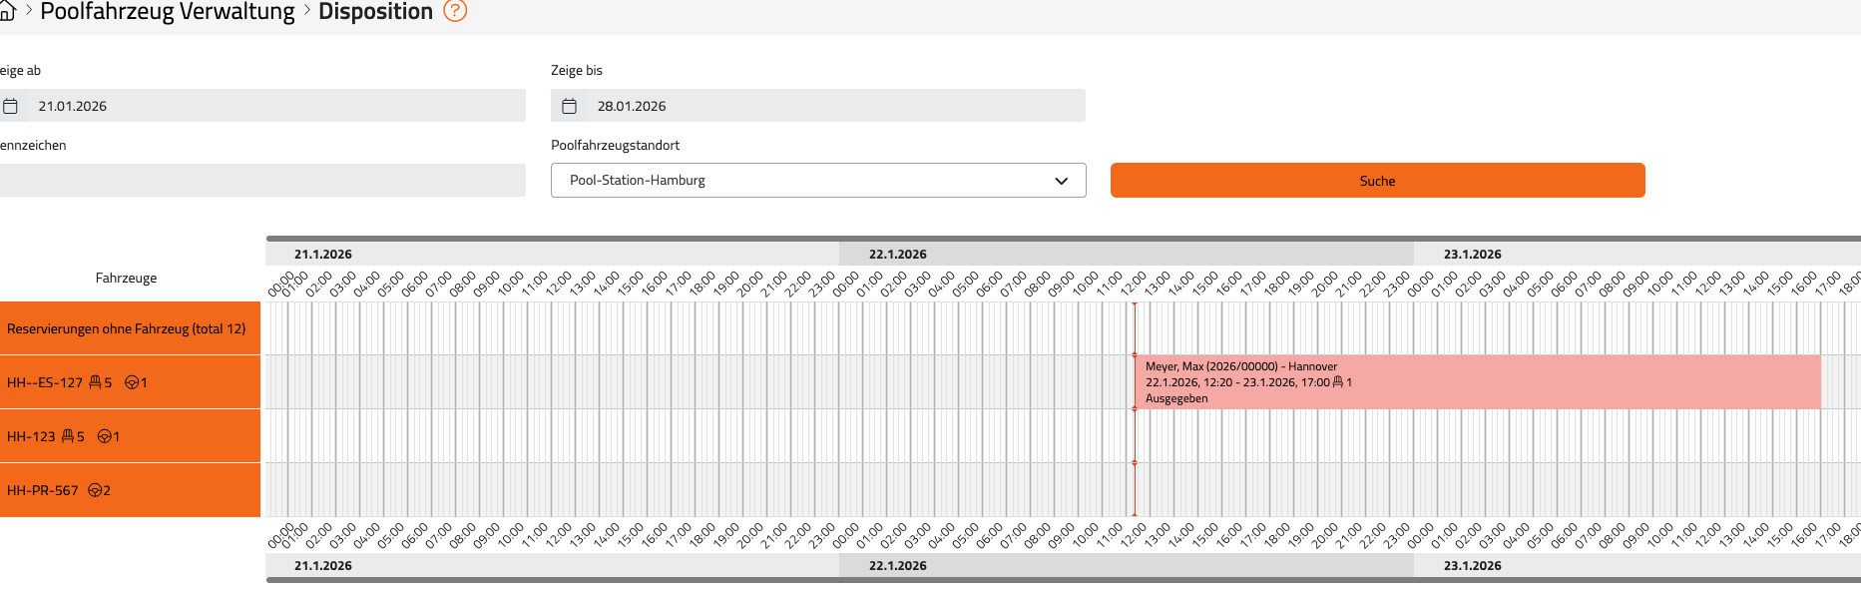The image size is (1861, 601).
Task: Click the home icon in the breadcrumb
Action: [x=7, y=12]
